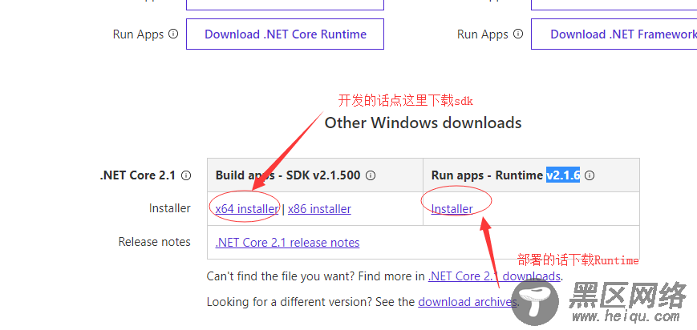Click the Other Windows downloads heading
The height and width of the screenshot is (330, 697).
[423, 123]
